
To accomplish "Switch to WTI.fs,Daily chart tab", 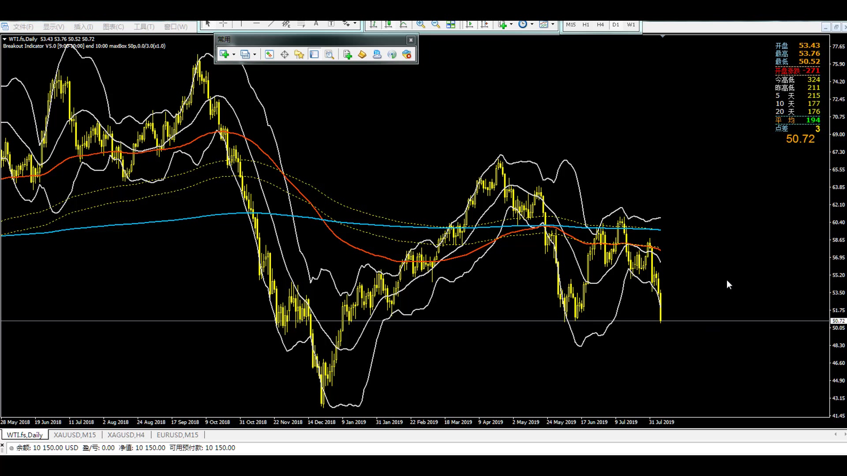I will click(24, 435).
